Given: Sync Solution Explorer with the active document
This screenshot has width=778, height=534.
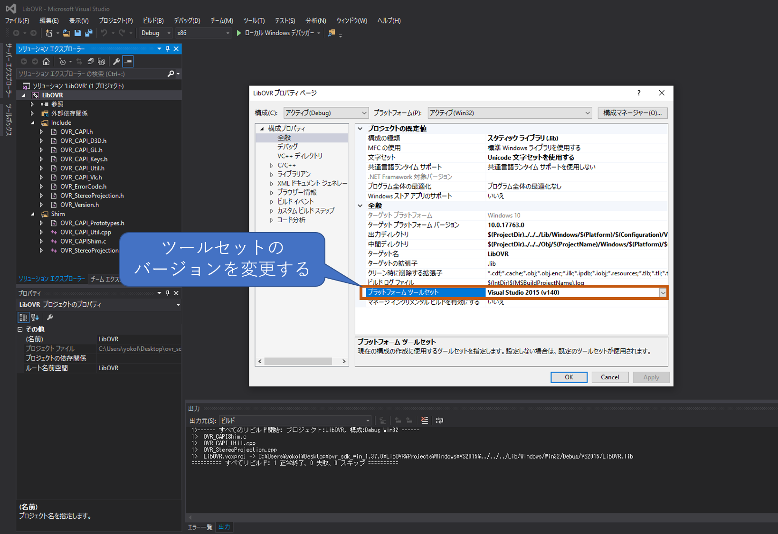Looking at the screenshot, I should [80, 61].
